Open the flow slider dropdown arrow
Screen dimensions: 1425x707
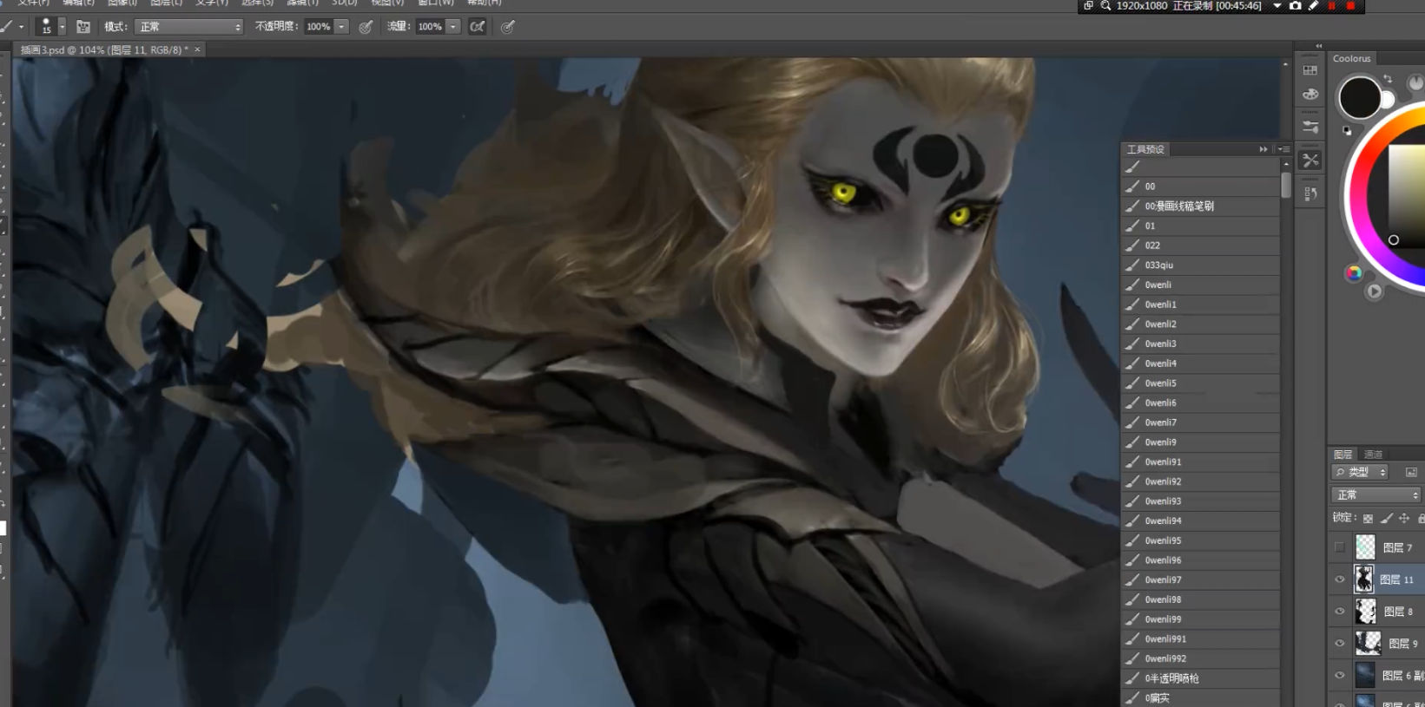[x=453, y=27]
